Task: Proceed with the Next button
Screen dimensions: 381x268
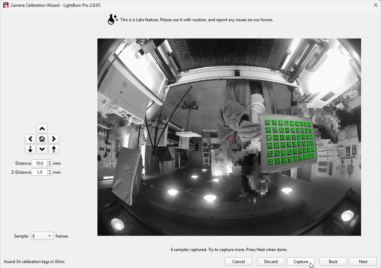Action: point(363,262)
